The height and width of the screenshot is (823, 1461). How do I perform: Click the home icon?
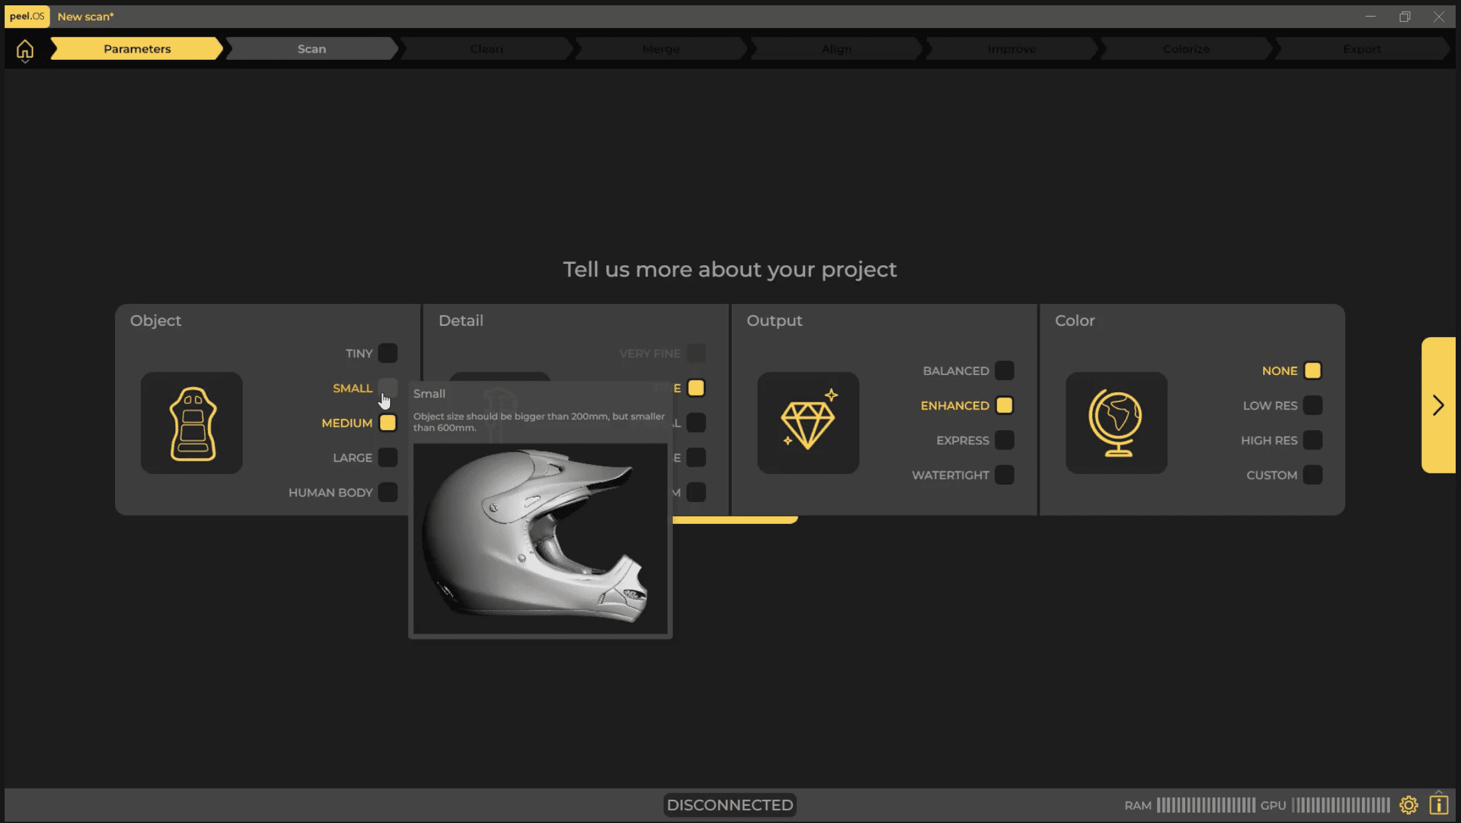[25, 48]
